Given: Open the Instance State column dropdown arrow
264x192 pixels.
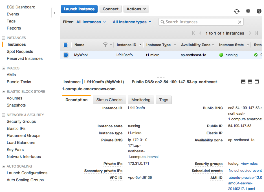Looking at the screenshot, I should (x=248, y=45).
